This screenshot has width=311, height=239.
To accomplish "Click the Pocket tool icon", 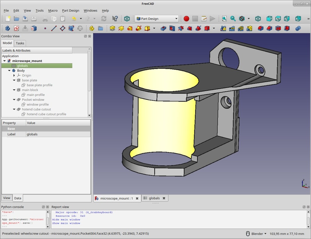I will (x=163, y=28).
